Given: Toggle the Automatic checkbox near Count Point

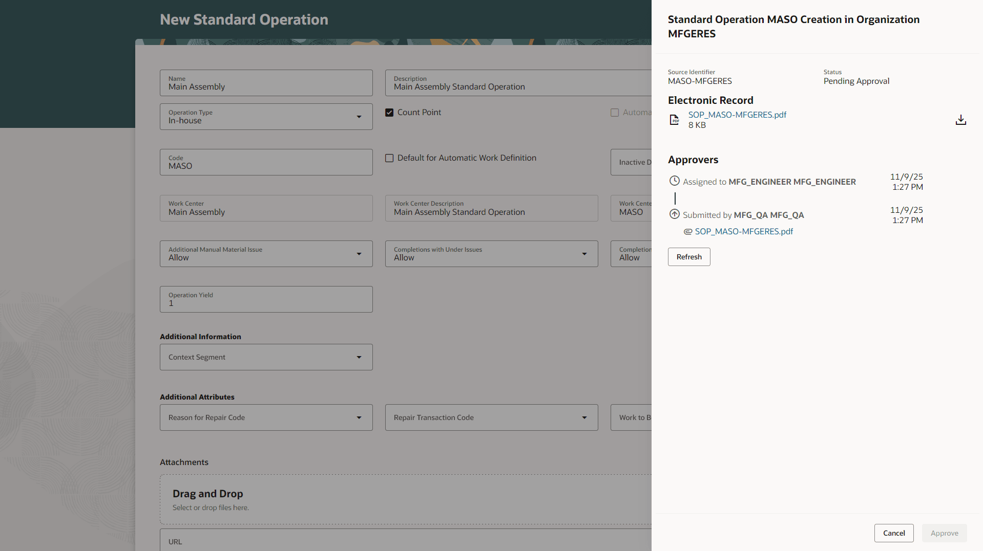Looking at the screenshot, I should [615, 112].
